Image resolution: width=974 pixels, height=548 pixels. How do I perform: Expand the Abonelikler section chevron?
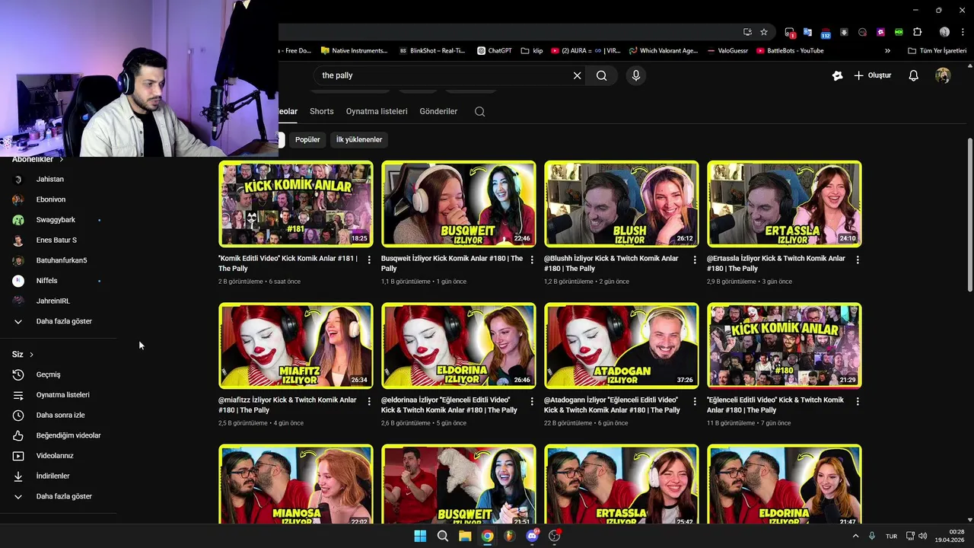tap(61, 159)
